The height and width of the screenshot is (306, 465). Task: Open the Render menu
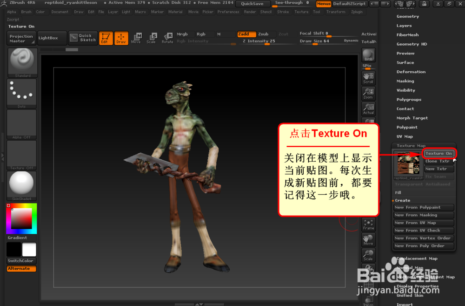tap(250, 12)
